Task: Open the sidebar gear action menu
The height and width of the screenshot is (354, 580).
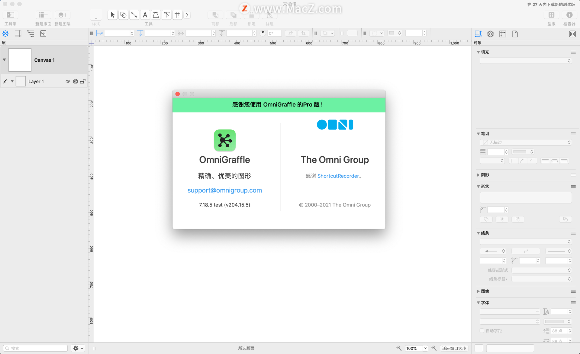Action: (78, 348)
